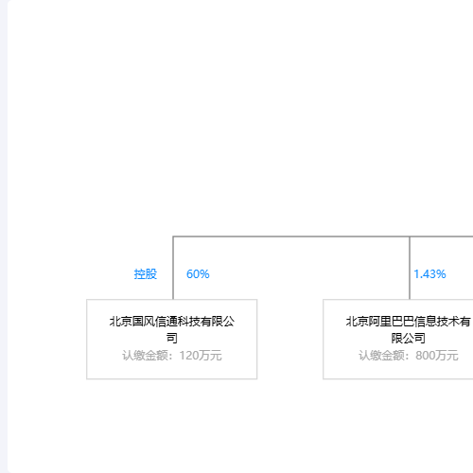
Task: Click top-left corner of the connector line
Action: (173, 236)
